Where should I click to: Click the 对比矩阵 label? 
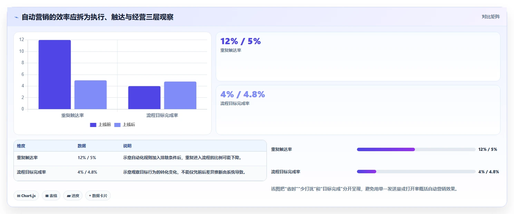pos(491,17)
